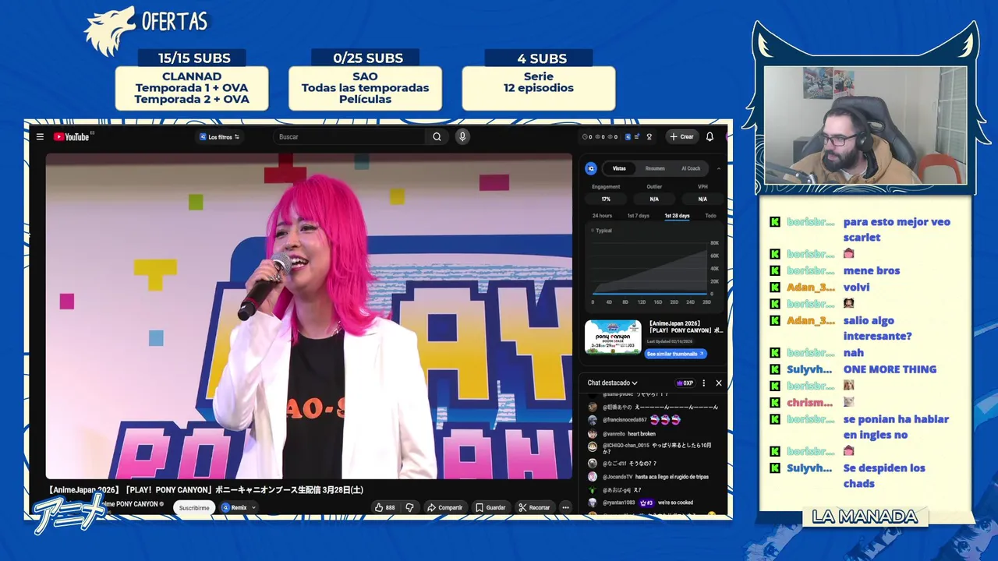Select the Todo range tab
This screenshot has height=561, width=998.
[710, 216]
